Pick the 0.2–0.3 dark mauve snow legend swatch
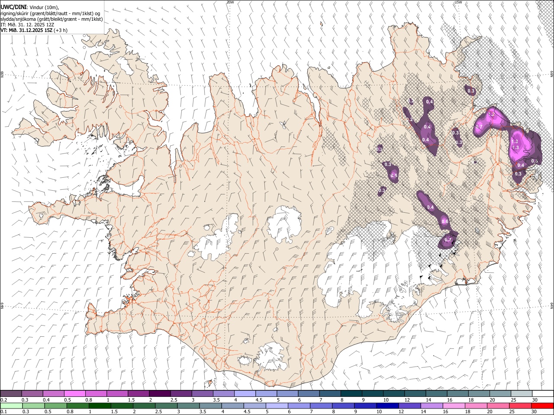 tap(11, 394)
